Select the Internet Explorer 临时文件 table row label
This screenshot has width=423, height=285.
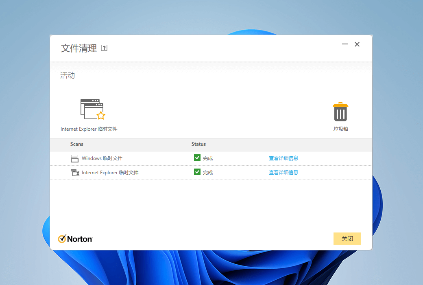(x=110, y=172)
